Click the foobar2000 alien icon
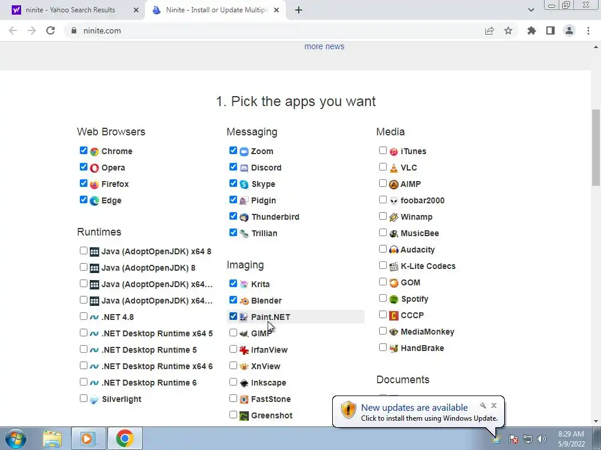Viewport: 601px width, 450px height. [394, 201]
